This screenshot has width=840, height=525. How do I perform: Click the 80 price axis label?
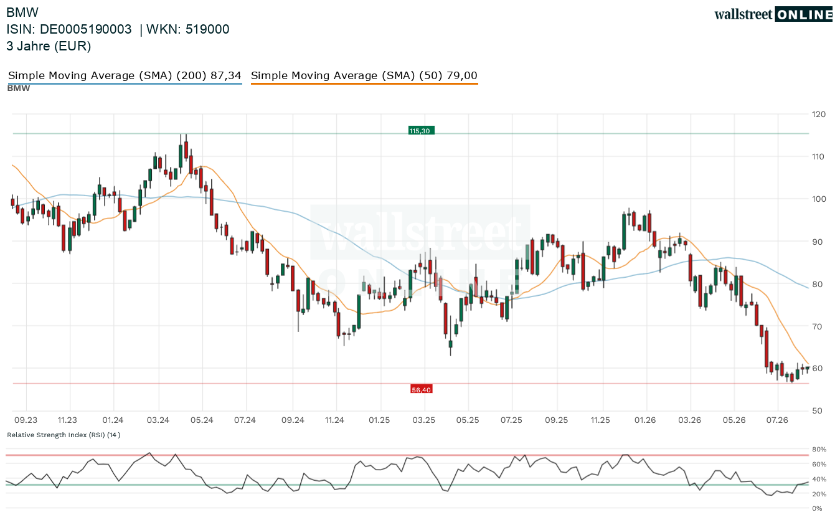pyautogui.click(x=816, y=284)
